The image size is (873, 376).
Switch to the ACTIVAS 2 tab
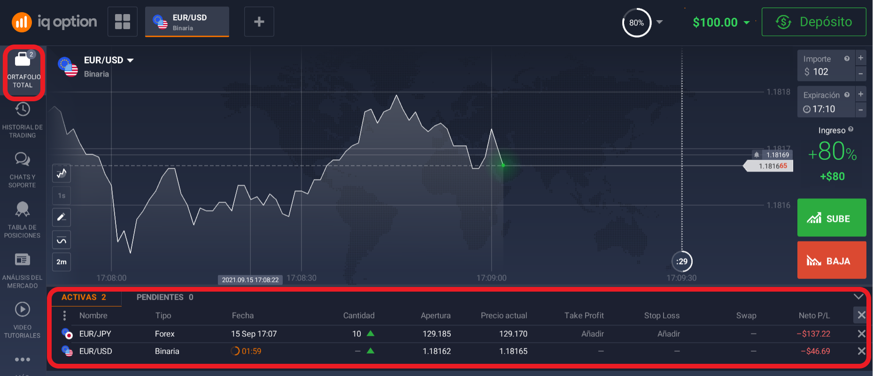[84, 297]
